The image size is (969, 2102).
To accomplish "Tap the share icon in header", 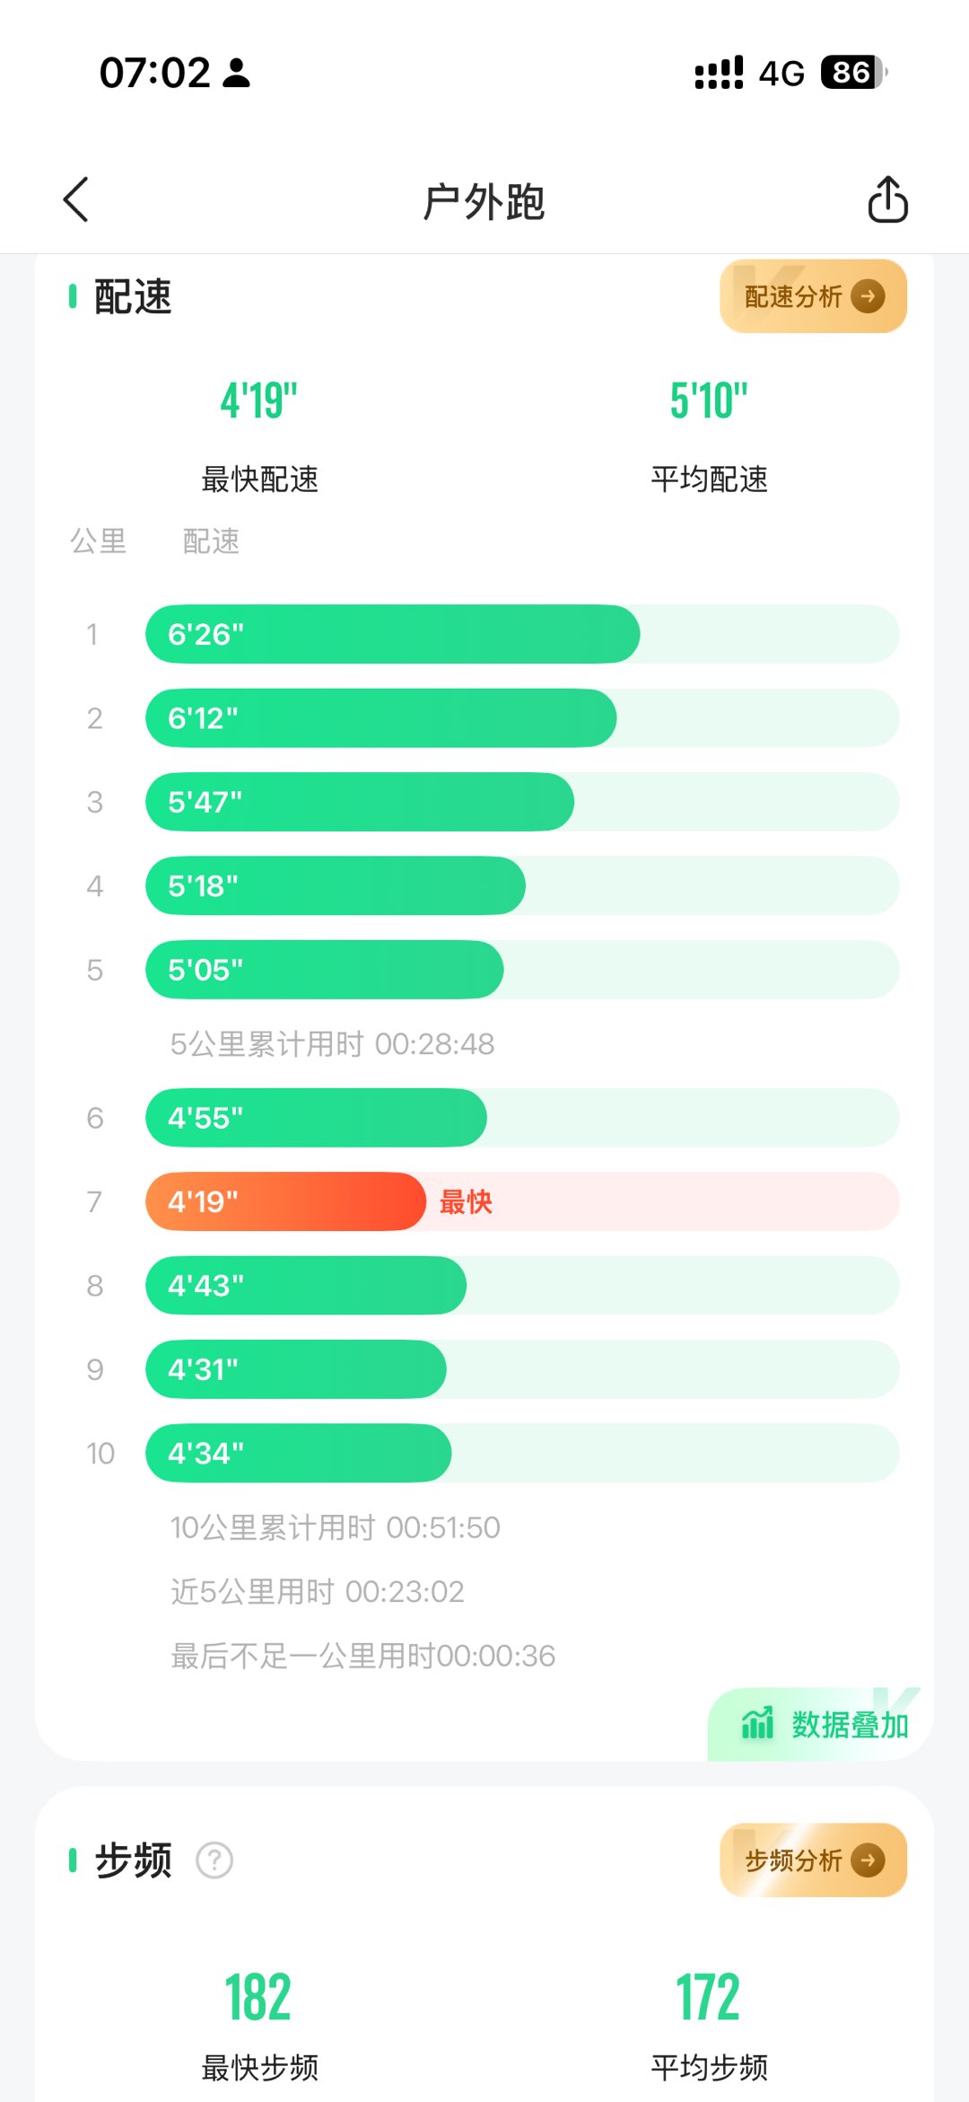I will (x=887, y=199).
